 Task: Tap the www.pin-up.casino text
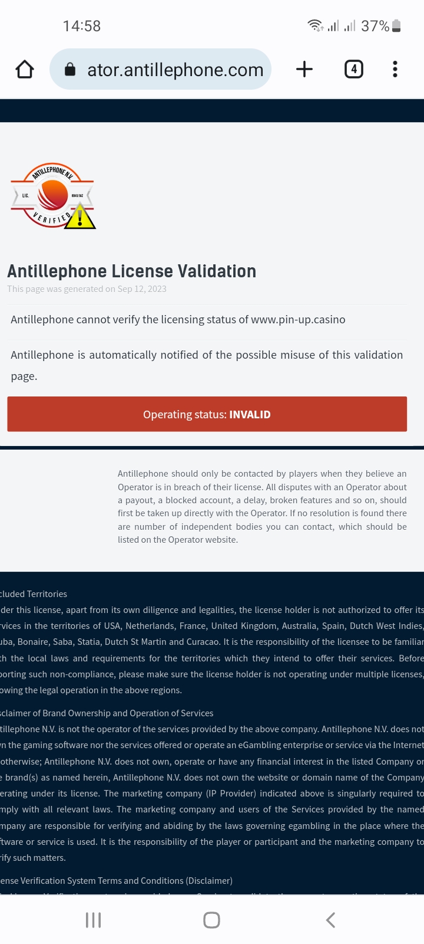point(298,320)
